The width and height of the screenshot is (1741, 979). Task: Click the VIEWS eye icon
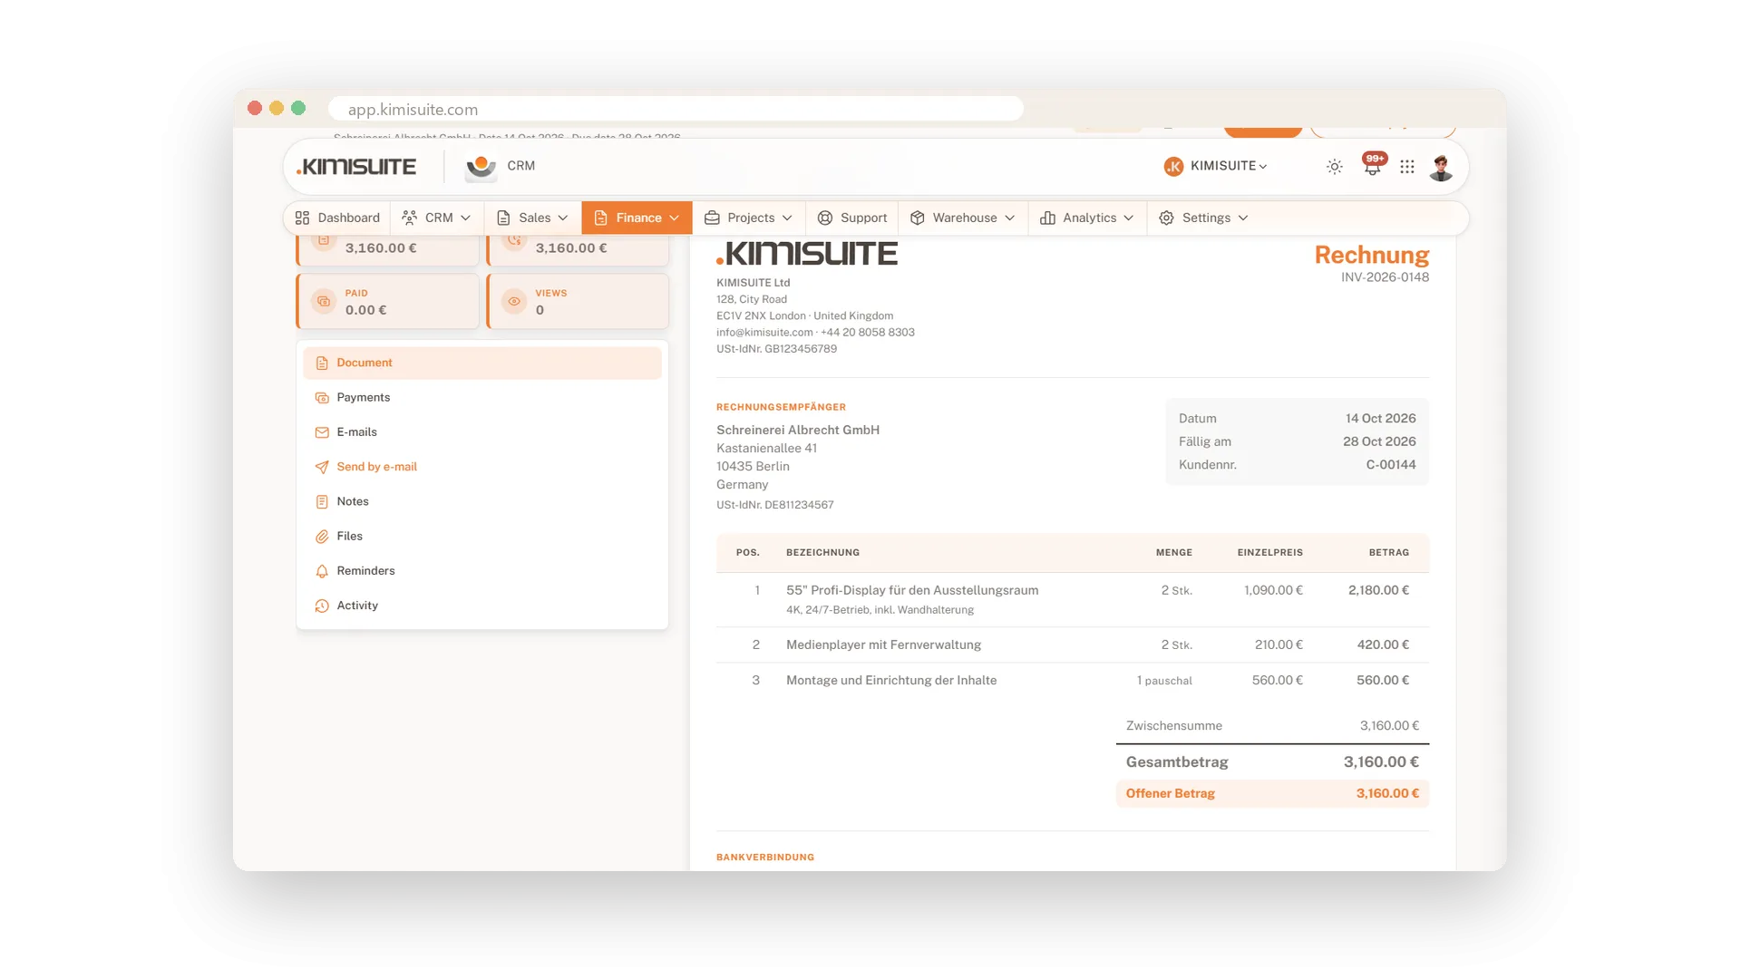click(x=514, y=302)
